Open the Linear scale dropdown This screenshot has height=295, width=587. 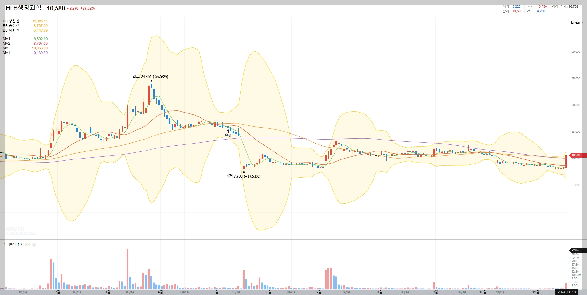pos(577,22)
